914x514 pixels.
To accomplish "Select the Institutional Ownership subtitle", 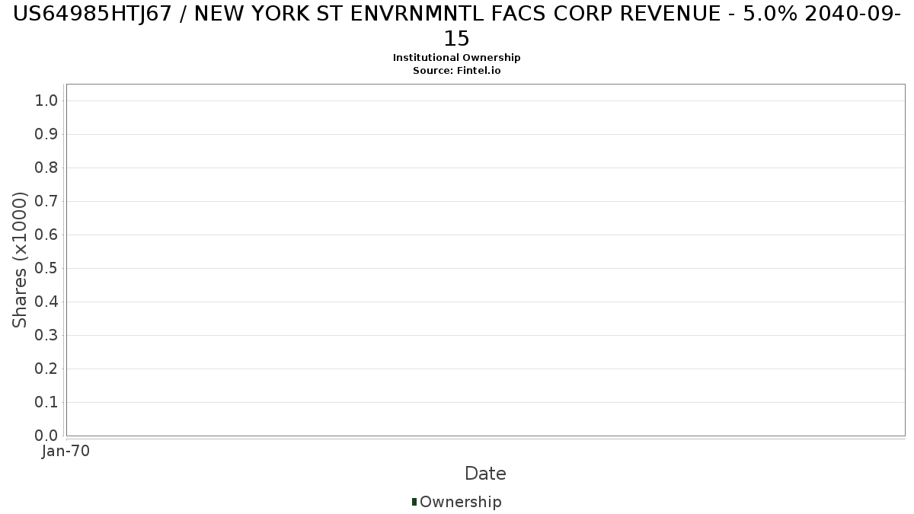I will (456, 58).
